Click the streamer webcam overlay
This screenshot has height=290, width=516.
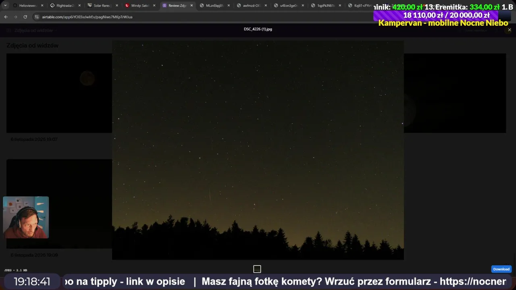26,217
